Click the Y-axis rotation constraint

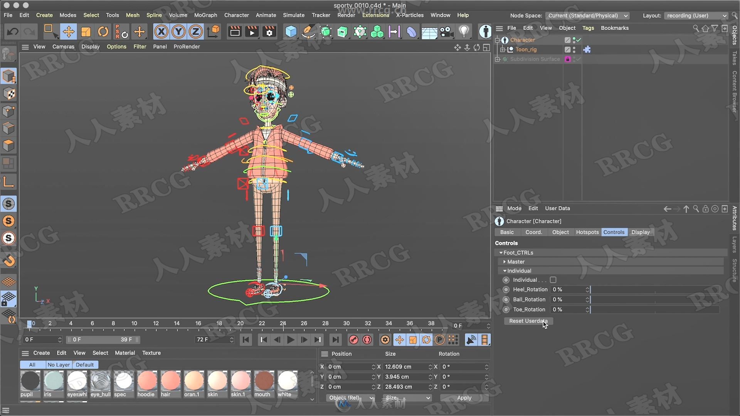178,32
